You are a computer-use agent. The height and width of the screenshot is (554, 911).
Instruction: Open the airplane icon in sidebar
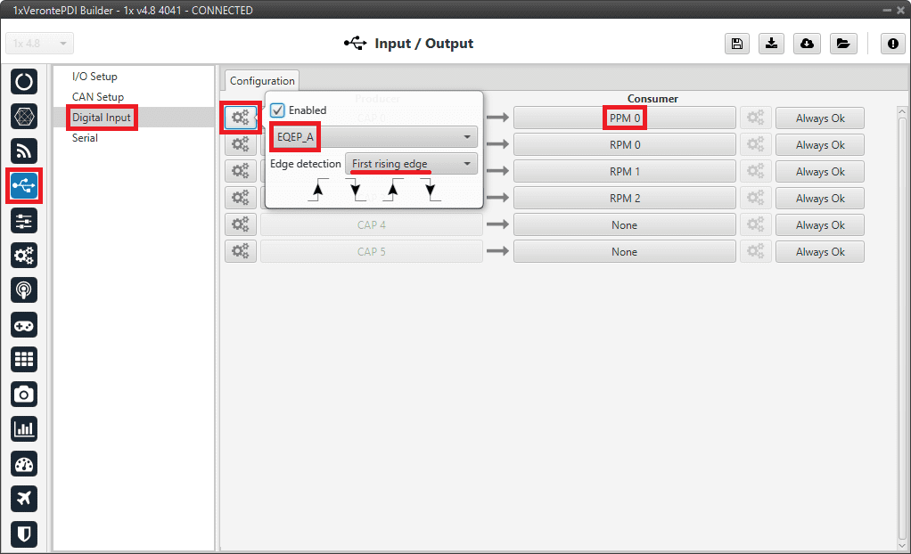point(24,498)
